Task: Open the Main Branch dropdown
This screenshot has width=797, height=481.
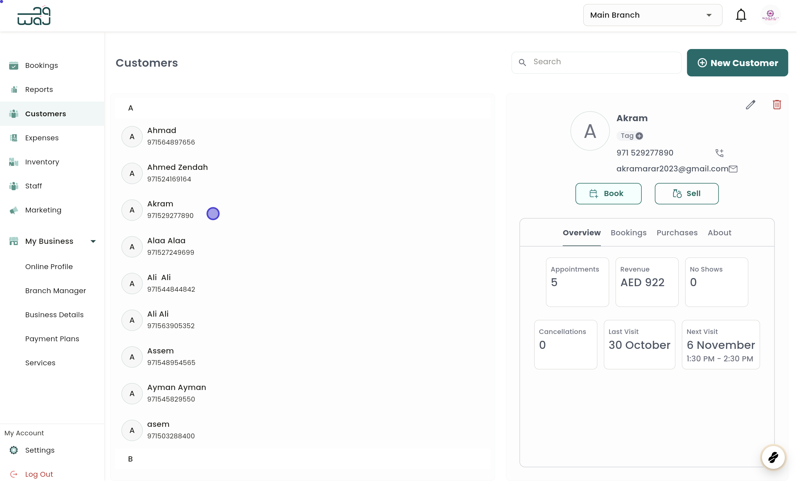Action: [x=652, y=15]
